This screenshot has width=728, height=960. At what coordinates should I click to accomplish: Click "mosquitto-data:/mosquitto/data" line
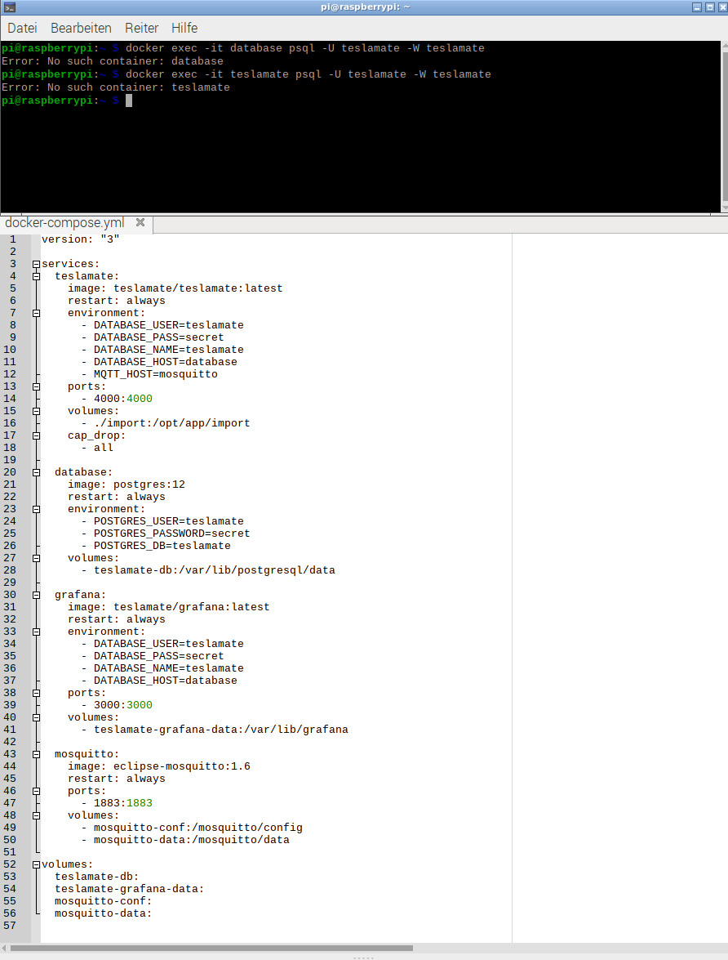coord(192,839)
